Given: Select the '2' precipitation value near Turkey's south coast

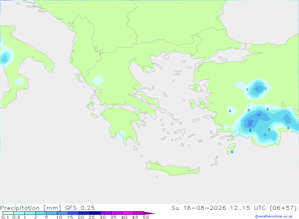Looking at the screenshot, I should pos(269,129).
